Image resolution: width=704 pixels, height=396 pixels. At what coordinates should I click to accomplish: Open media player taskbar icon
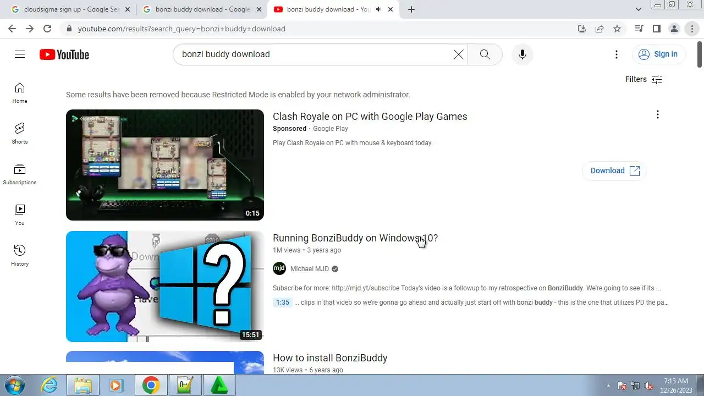(116, 385)
